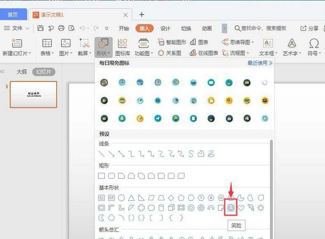Open the 符号 symbol dropdown
325x239 pixels.
(314, 48)
